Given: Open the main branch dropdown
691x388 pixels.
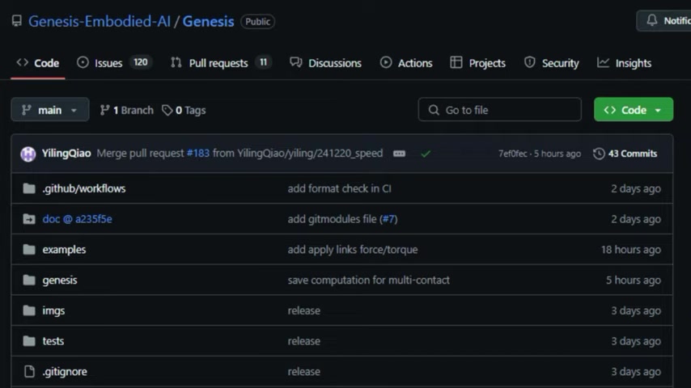Looking at the screenshot, I should point(50,110).
